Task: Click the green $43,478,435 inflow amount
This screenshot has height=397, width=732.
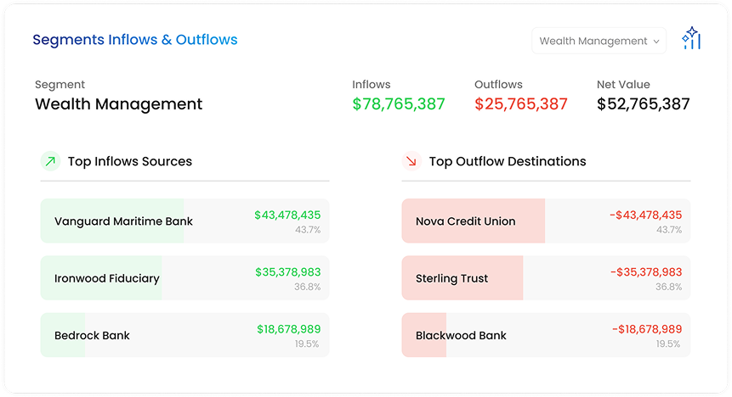Action: coord(287,215)
